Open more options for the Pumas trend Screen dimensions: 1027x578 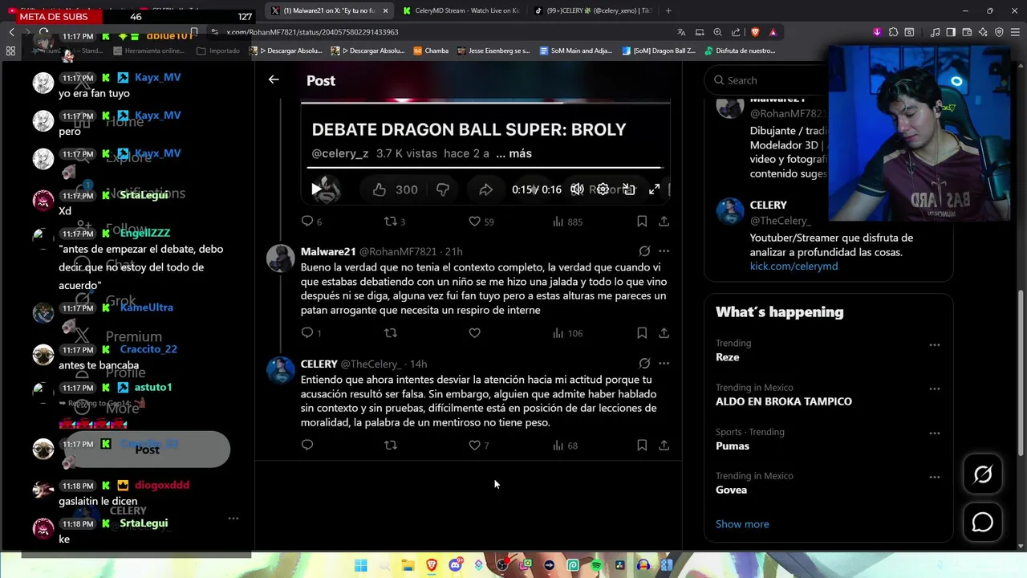(x=935, y=433)
